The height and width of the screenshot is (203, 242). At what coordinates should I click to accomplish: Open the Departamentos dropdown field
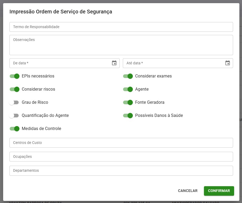(121, 171)
